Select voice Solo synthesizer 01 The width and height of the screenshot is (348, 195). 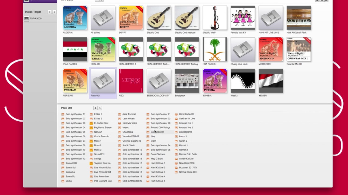click(75, 114)
